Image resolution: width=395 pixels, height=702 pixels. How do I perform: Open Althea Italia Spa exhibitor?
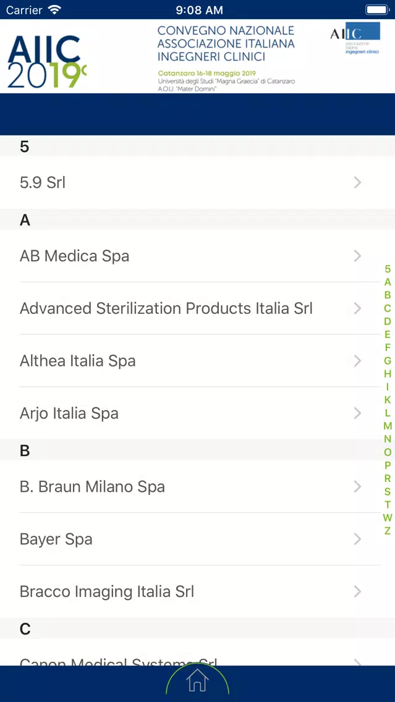coord(198,360)
